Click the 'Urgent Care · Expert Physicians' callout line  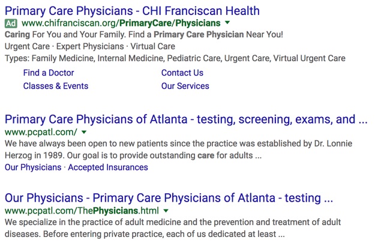pos(89,46)
